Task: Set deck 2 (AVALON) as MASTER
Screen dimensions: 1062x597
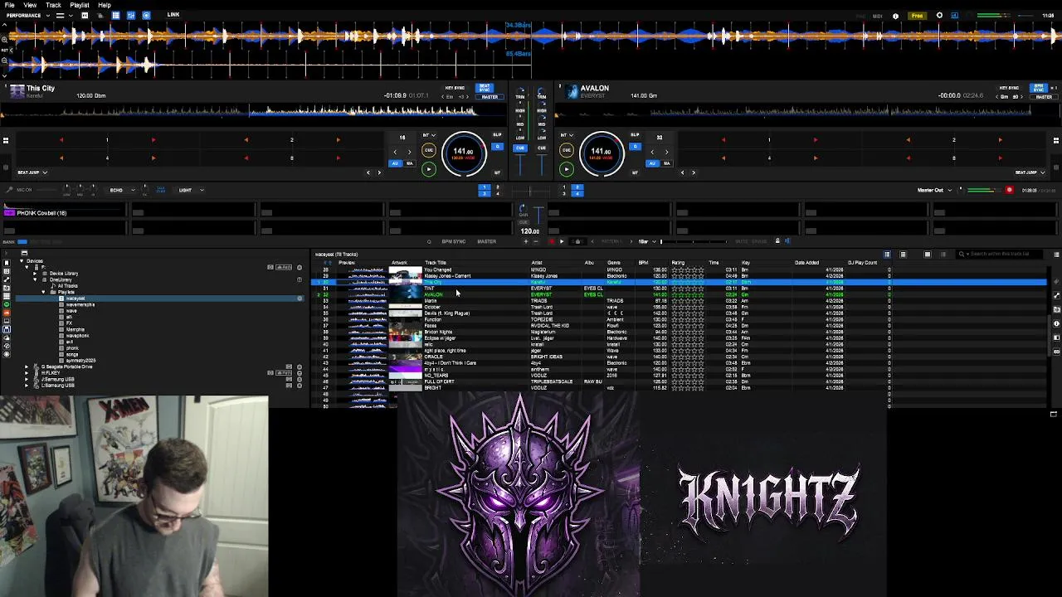Action: pos(1044,97)
